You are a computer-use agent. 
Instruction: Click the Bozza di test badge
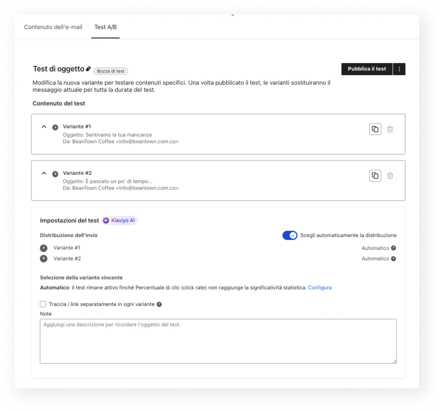tap(110, 71)
